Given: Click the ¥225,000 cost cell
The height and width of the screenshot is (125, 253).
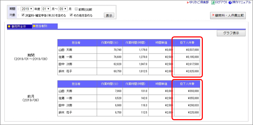Looking at the screenshot, I should tap(187, 113).
